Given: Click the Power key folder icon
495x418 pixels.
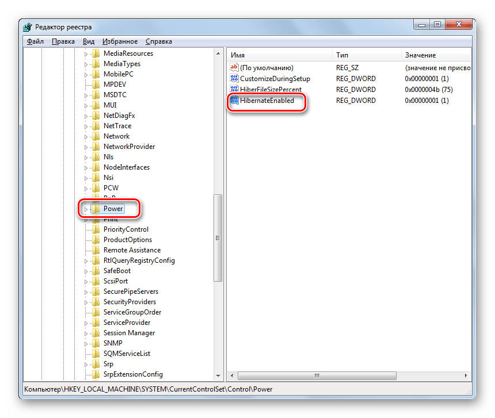Looking at the screenshot, I should (96, 209).
